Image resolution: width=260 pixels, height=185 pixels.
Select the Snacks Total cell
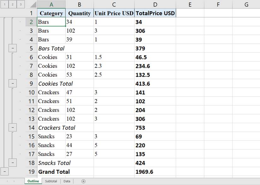point(51,163)
